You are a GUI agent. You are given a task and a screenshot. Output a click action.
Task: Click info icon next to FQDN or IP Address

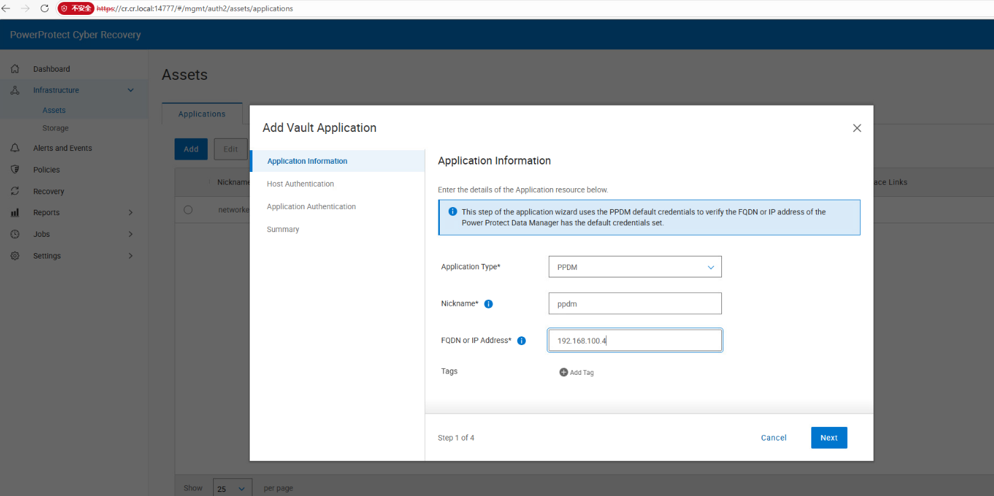(522, 340)
